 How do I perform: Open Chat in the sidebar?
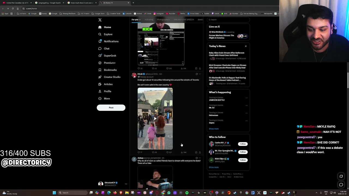(104, 48)
